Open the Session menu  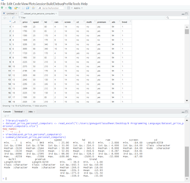pos(41,4)
